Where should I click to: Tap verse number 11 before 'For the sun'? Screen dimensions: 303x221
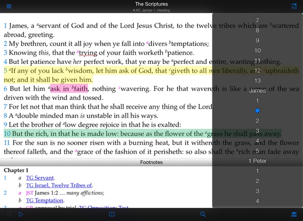(x=7, y=142)
